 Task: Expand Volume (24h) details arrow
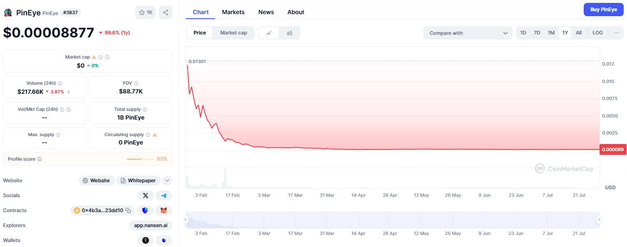[69, 92]
